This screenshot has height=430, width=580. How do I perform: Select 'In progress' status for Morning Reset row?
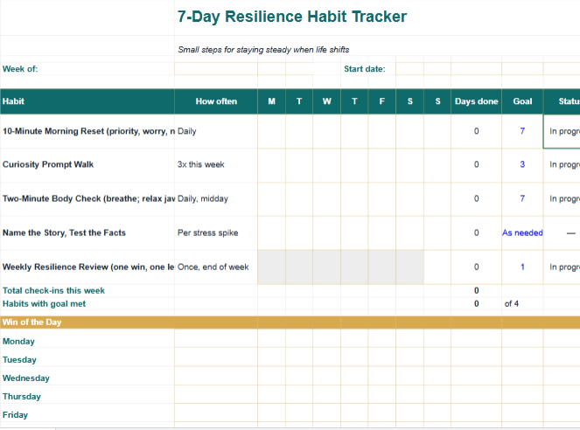coord(562,131)
